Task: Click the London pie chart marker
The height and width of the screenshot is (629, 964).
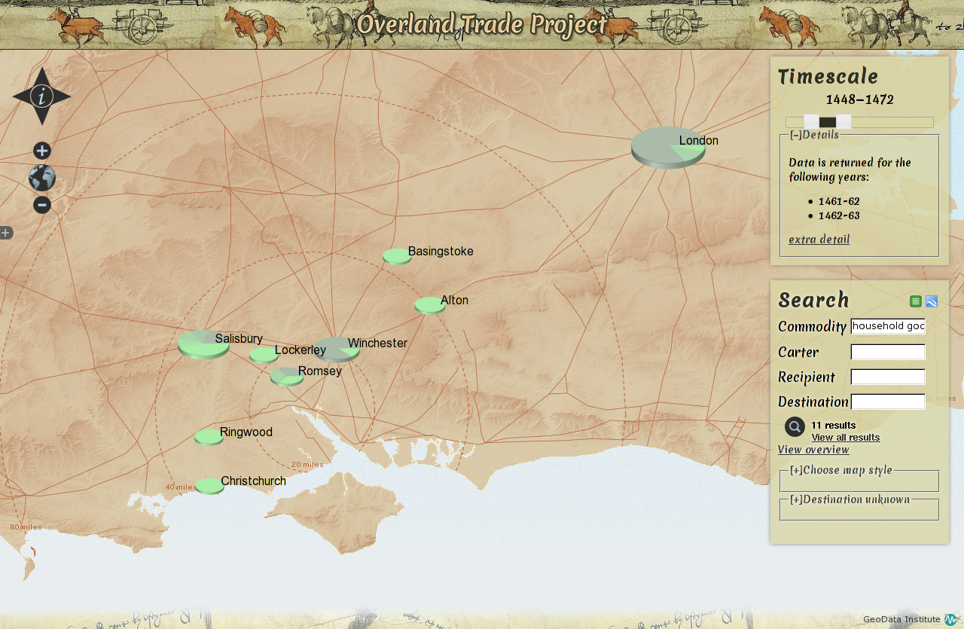Action: pos(668,147)
